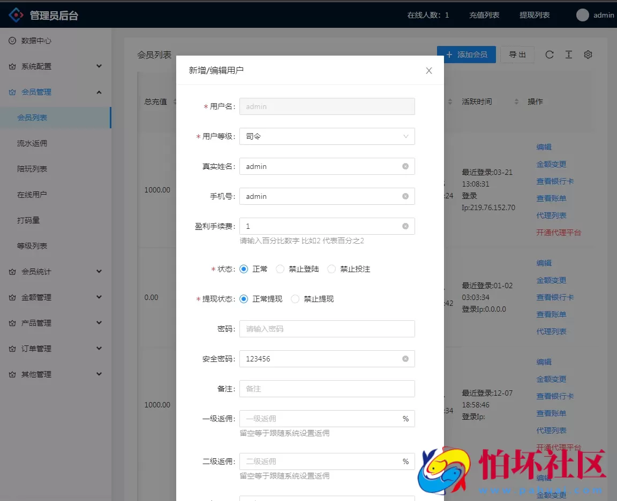Select the 禁止提现 withdrawal status option
This screenshot has height=501, width=617.
(x=295, y=299)
